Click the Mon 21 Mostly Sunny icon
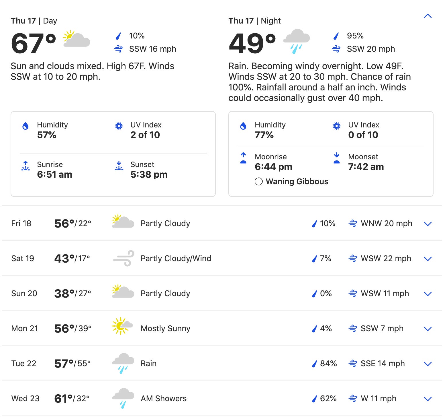Viewport: 447px width, 419px height. [x=122, y=326]
